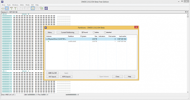Image resolution: width=190 pixels, height=100 pixels.
Task: Click the MBR On/Off button
Action: (52, 73)
